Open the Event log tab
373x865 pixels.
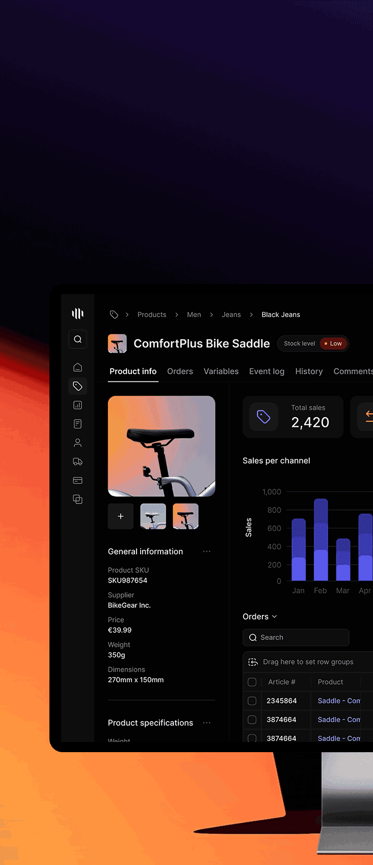coord(267,371)
